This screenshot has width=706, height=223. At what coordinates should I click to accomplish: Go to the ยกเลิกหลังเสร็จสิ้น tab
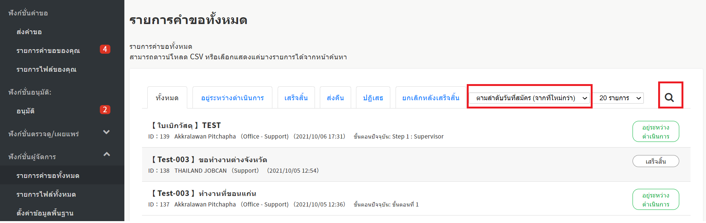pos(431,98)
